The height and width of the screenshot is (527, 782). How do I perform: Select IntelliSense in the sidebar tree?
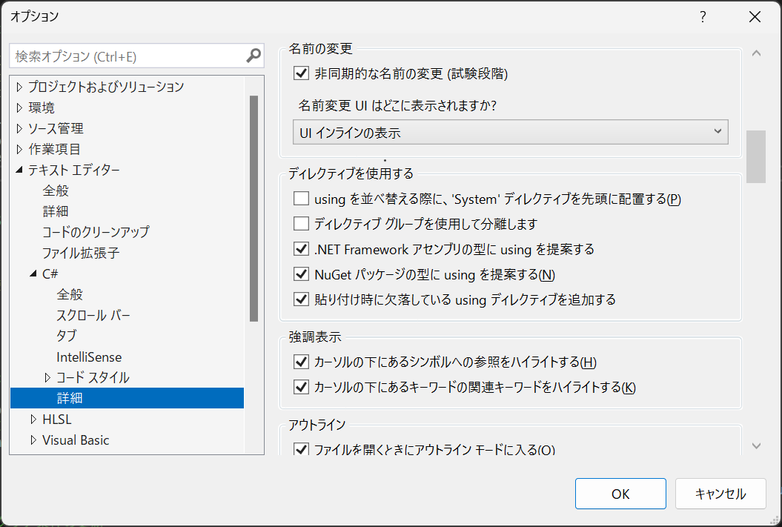pyautogui.click(x=88, y=357)
